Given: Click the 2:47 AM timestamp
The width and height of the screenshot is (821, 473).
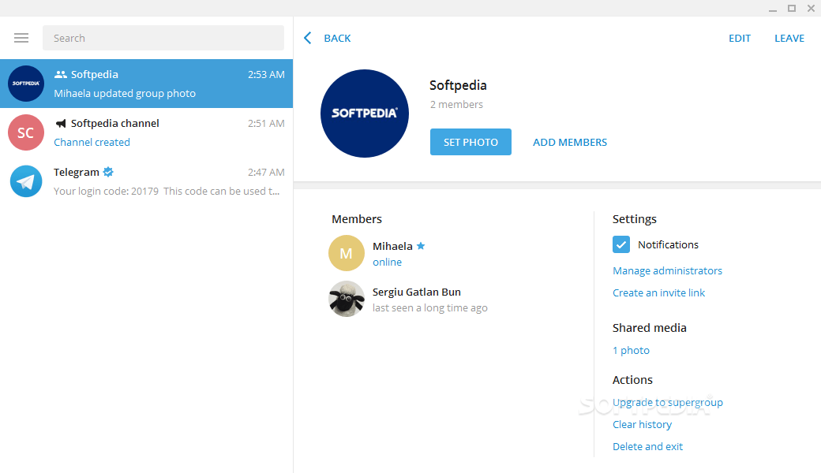Looking at the screenshot, I should point(266,173).
